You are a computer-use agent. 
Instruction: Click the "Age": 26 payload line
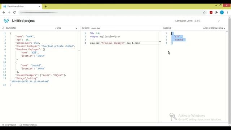(22, 40)
